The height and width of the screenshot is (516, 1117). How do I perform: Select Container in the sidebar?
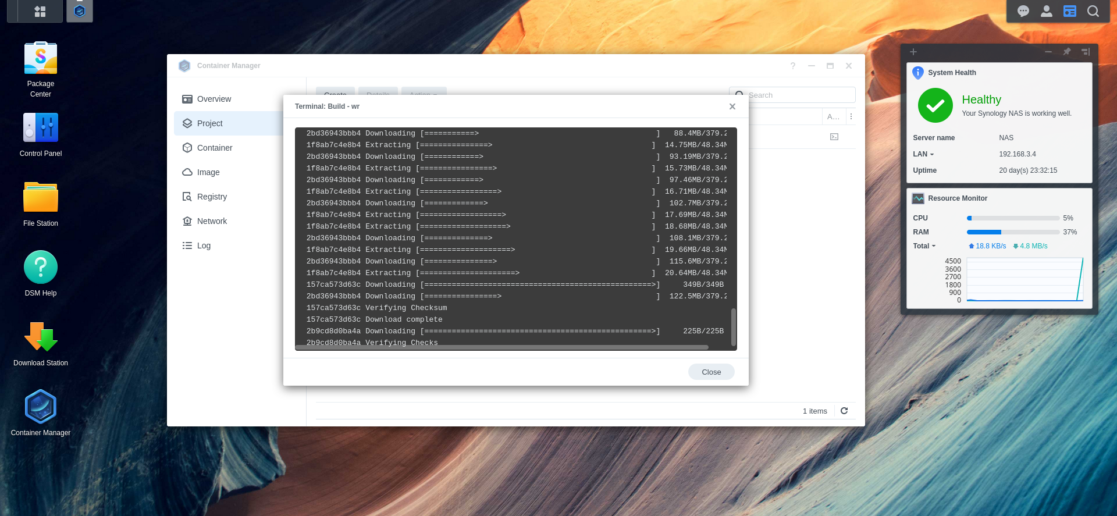point(214,148)
